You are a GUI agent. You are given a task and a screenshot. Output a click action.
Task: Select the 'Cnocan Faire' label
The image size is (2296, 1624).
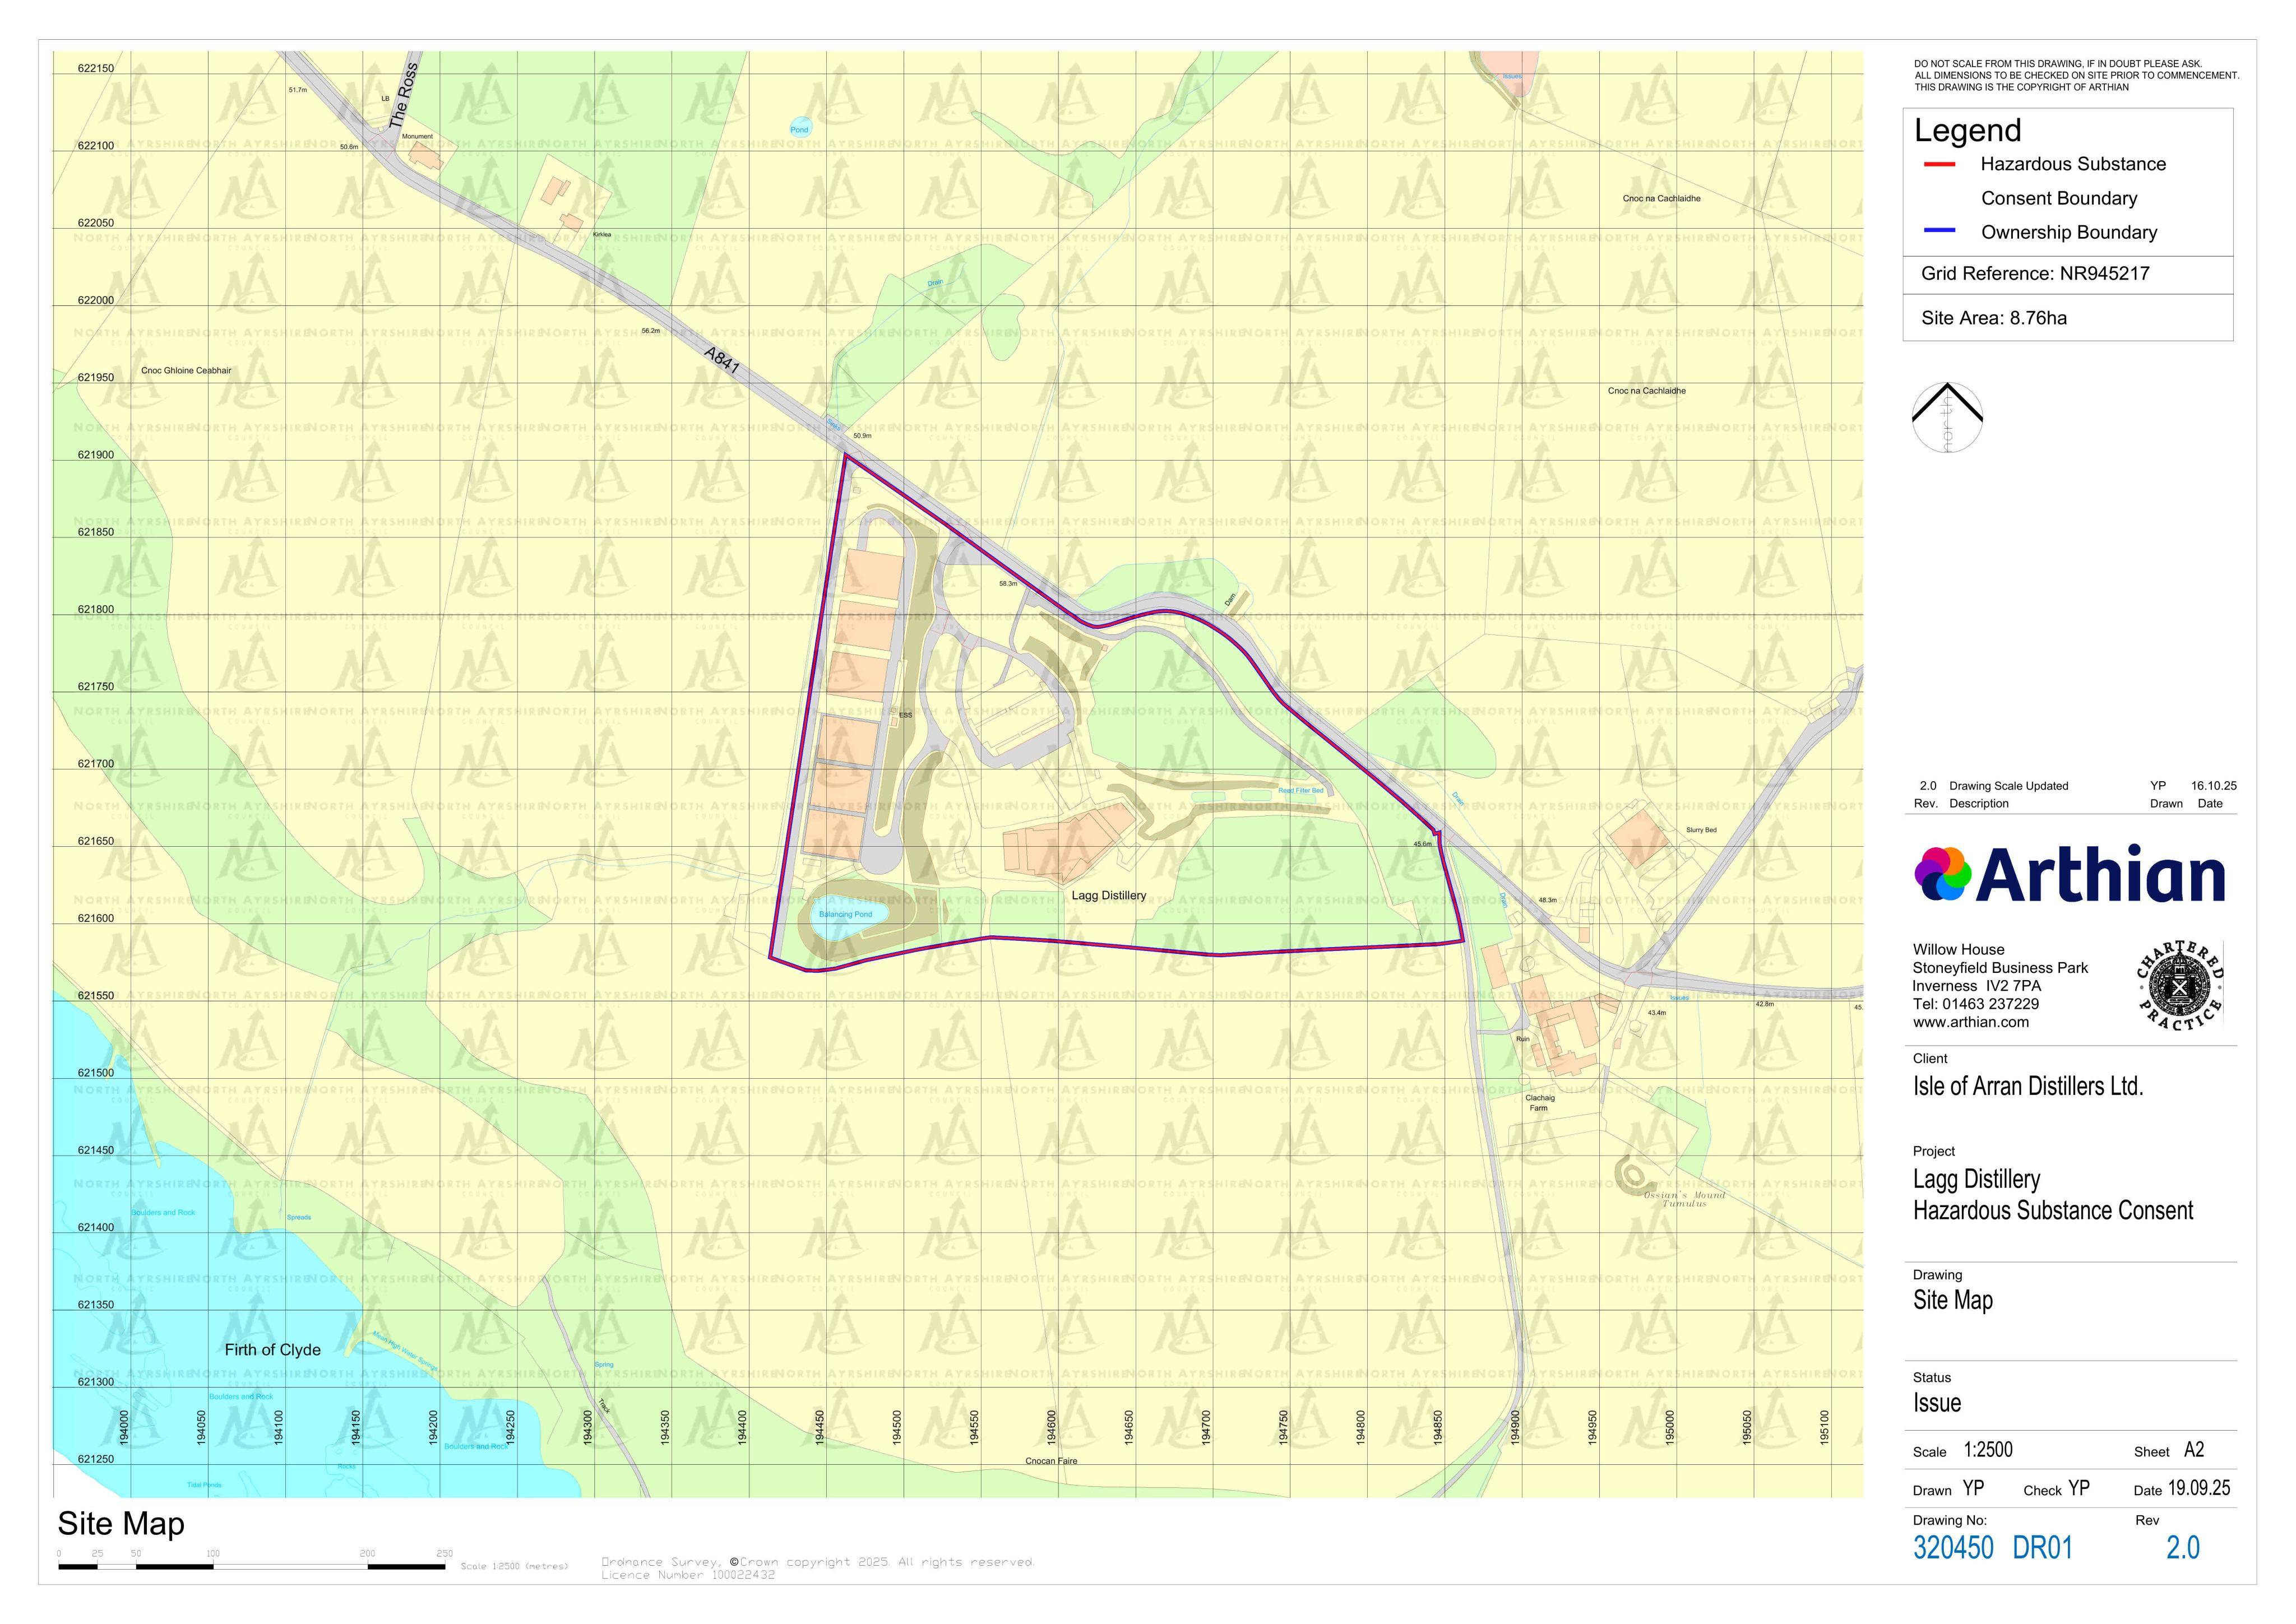1051,1461
